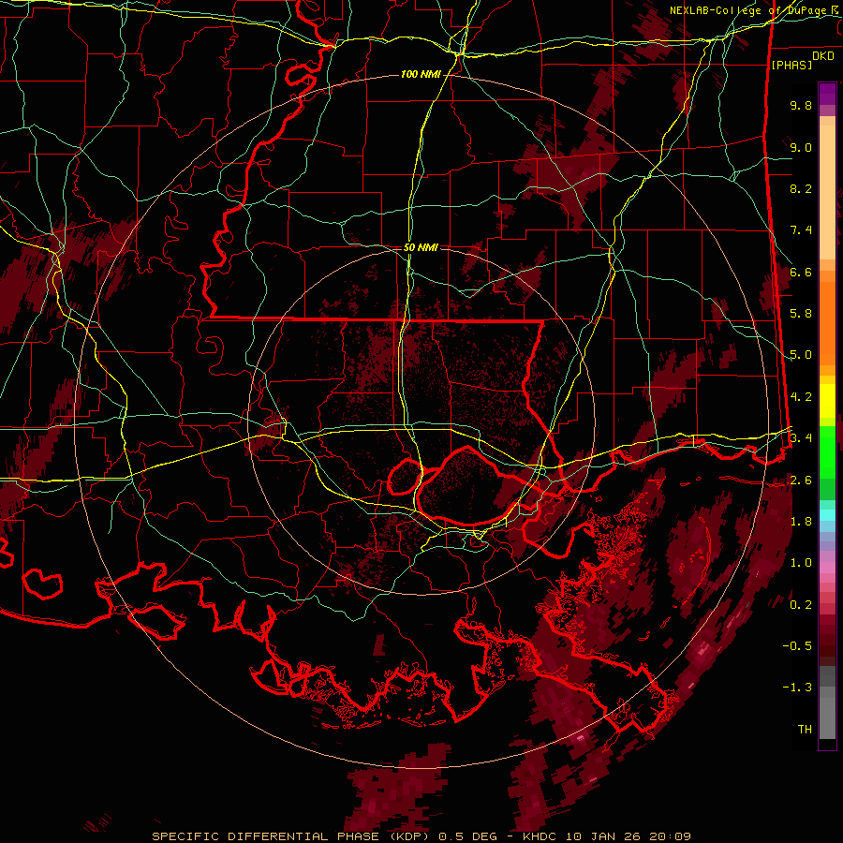
Task: Select the purple band atop the color bar
Action: click(827, 94)
